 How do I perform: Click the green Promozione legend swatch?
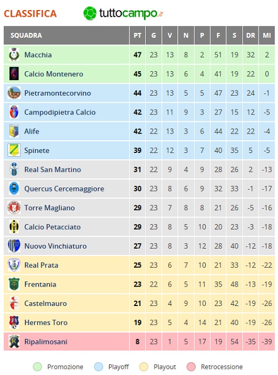[x=37, y=367]
